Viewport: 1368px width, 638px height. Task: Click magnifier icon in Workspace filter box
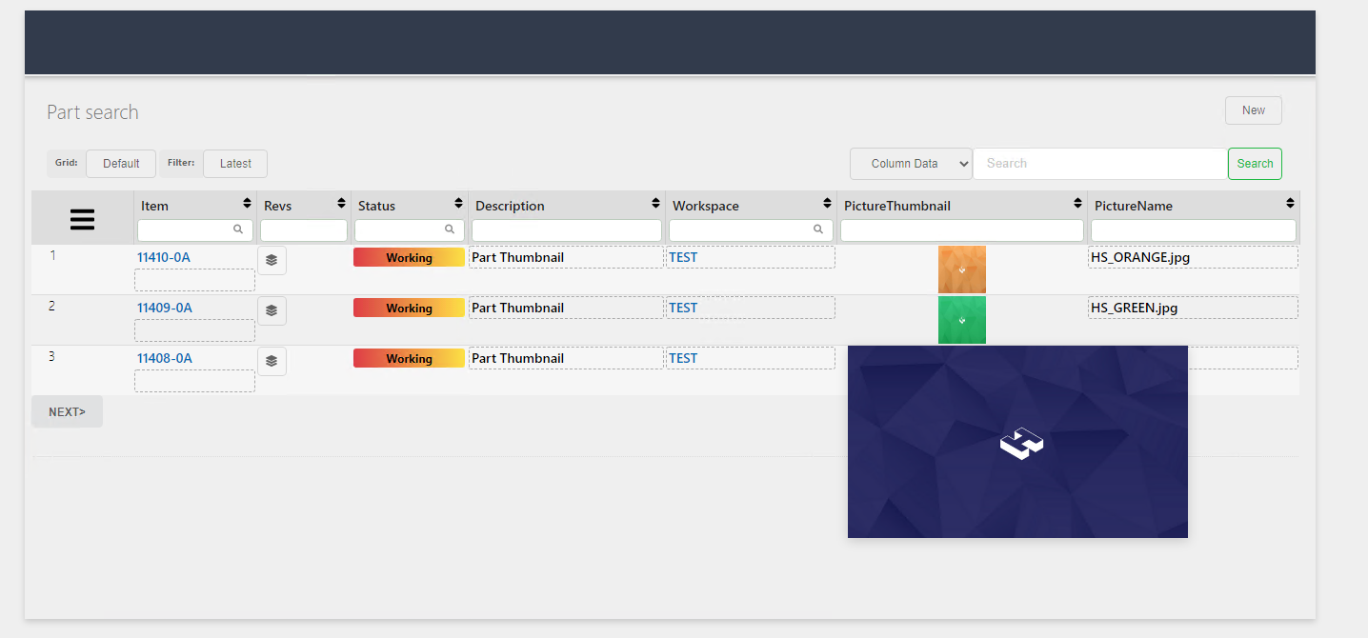pyautogui.click(x=818, y=229)
